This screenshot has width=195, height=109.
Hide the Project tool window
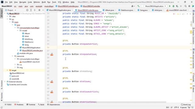[x=43, y=10]
